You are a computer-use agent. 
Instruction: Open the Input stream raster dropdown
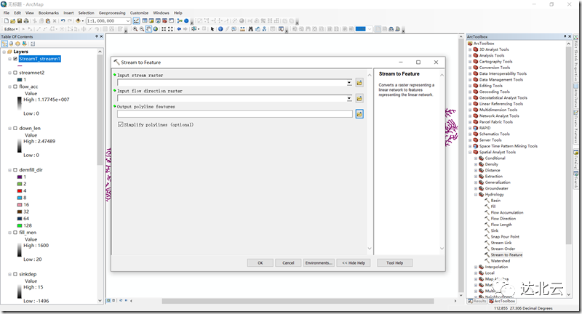coord(349,83)
